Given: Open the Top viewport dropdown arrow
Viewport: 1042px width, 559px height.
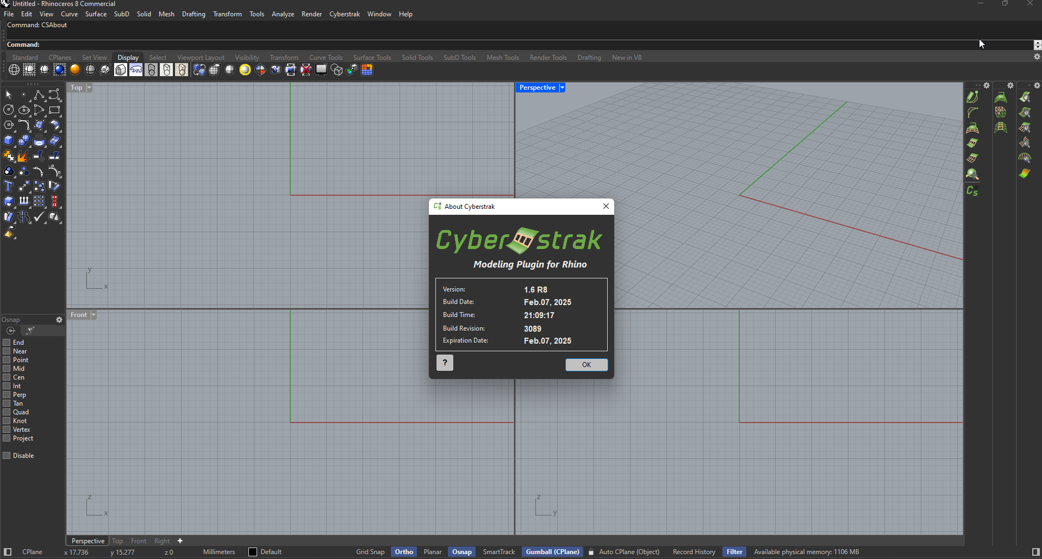Looking at the screenshot, I should (x=89, y=88).
